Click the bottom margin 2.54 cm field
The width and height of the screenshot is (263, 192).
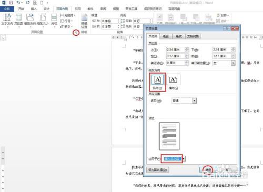[222, 50]
